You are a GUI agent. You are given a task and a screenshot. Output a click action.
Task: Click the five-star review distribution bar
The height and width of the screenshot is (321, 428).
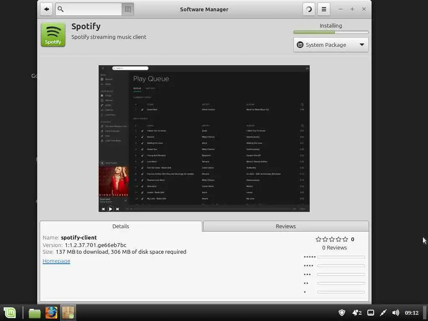coord(341,257)
